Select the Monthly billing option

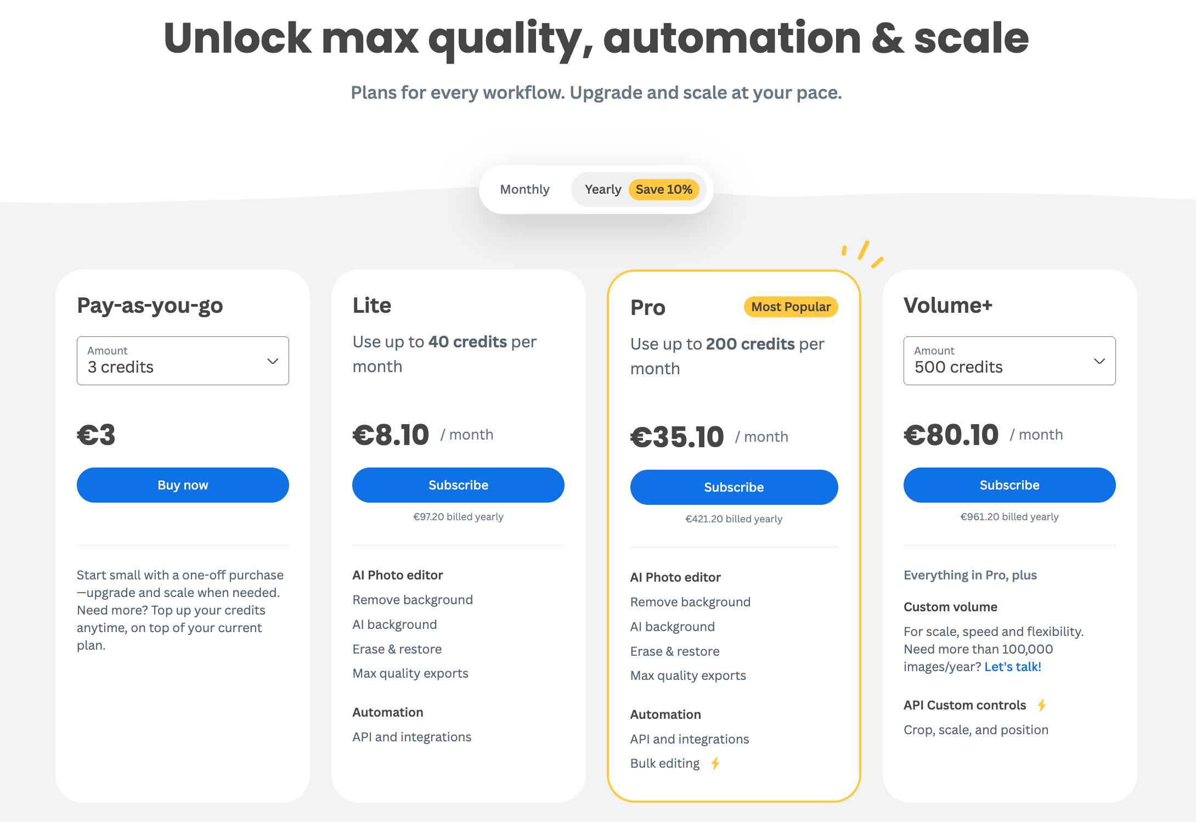(524, 189)
